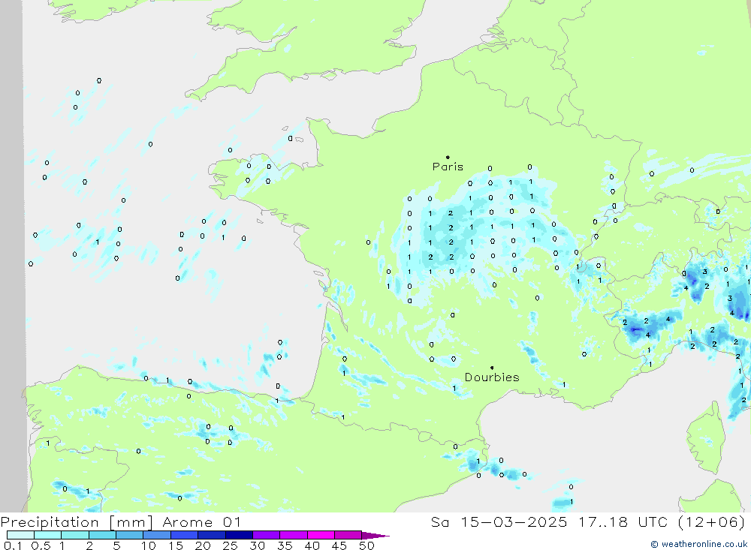The image size is (751, 550).
Task: Click the '(12+06)' forecast run text
Action: 711,522
